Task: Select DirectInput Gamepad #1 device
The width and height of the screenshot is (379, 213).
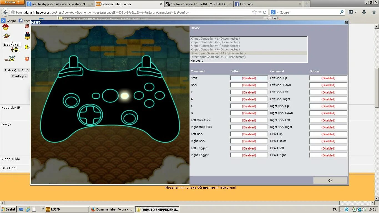Action: pos(248,53)
